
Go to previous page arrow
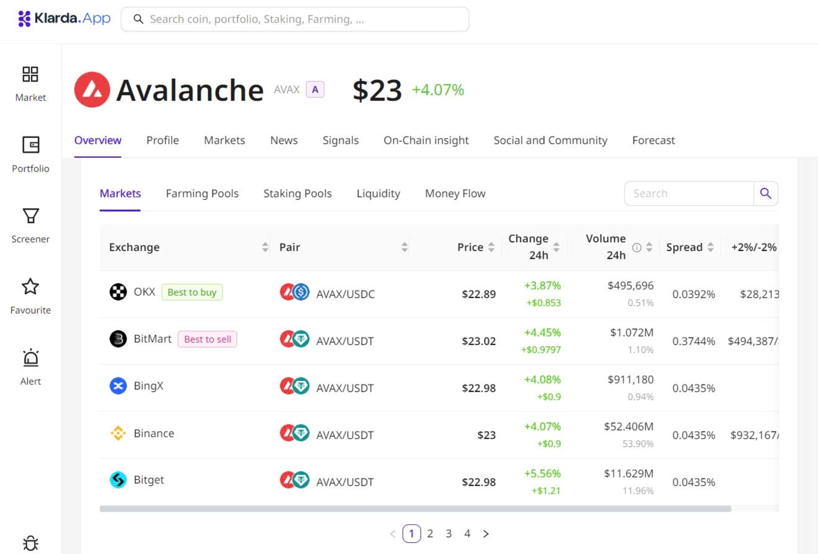click(x=393, y=534)
